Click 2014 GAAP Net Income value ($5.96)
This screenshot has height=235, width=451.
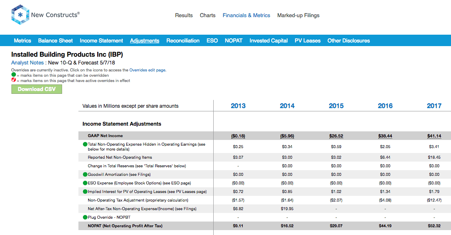287,136
